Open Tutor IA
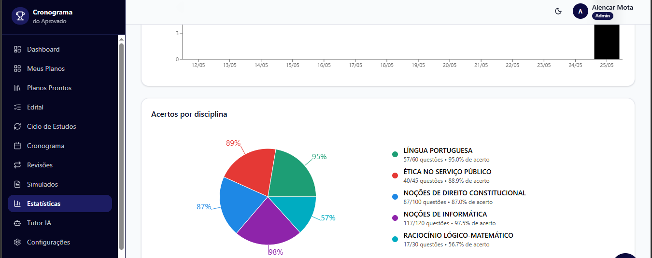Screen dimensions: 652x258 click(60, 223)
